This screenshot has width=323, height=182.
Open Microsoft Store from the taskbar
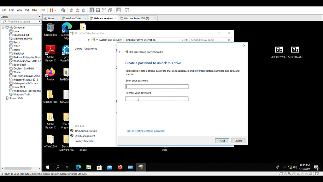(99, 167)
